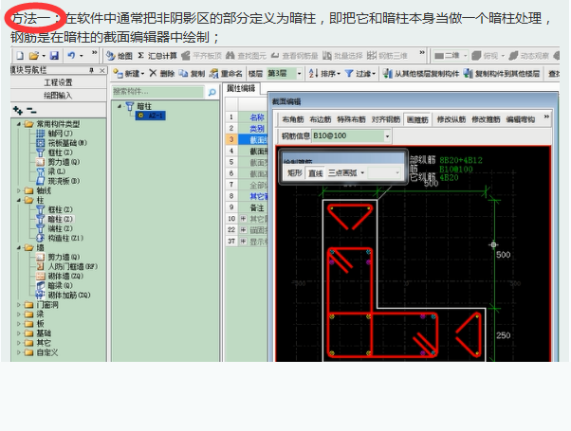Screen dimensions: 571x431
Task: Select AZ-1 component in list
Action: 151,116
